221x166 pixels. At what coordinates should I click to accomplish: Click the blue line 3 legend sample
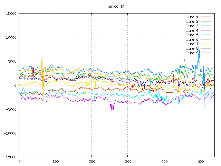[205, 26]
